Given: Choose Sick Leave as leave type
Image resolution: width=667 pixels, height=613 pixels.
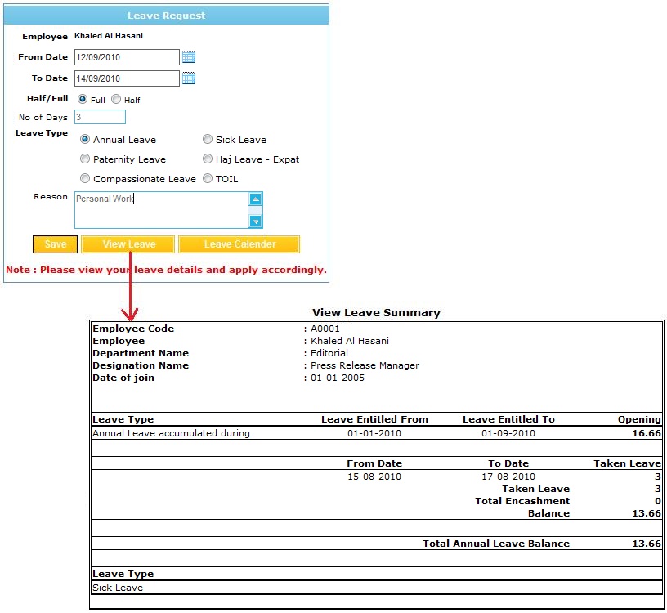Looking at the screenshot, I should pyautogui.click(x=207, y=139).
